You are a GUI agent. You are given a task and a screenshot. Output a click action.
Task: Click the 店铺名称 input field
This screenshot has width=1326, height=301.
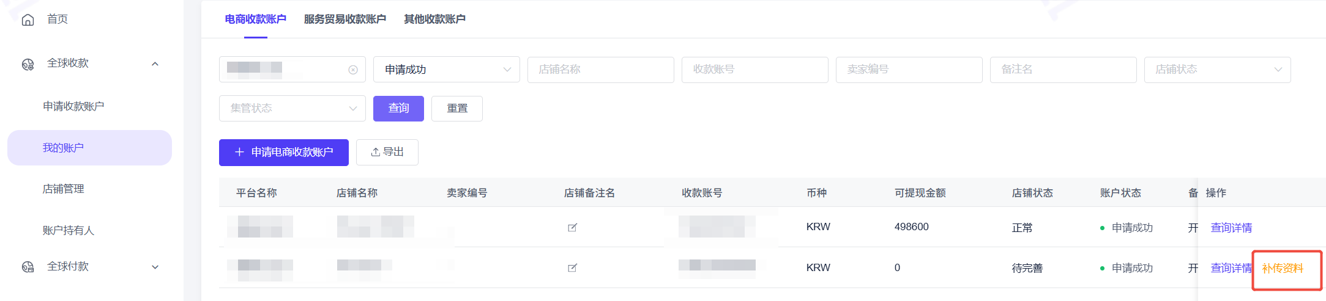[x=600, y=70]
